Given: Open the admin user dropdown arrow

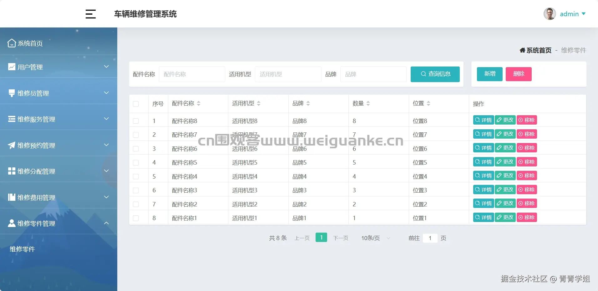Looking at the screenshot, I should click(x=583, y=14).
